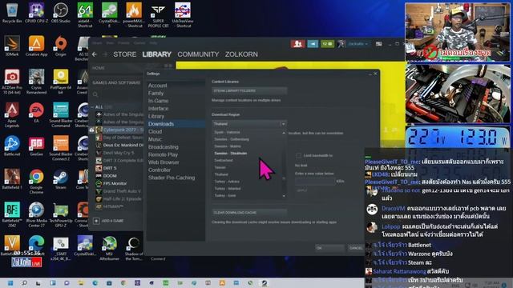513x288 pixels.
Task: Select DIRT 5 in the Steam library
Action: pos(110,168)
